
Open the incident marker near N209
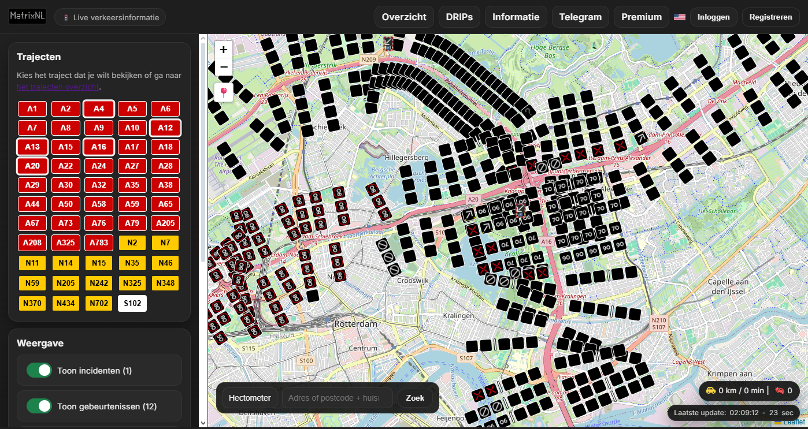388,42
